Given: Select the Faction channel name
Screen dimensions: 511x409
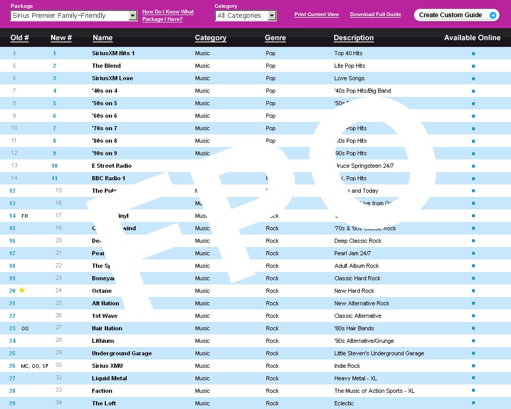Looking at the screenshot, I should (x=102, y=391).
